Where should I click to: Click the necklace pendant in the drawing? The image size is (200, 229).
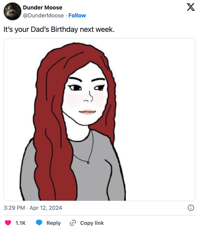(88, 162)
